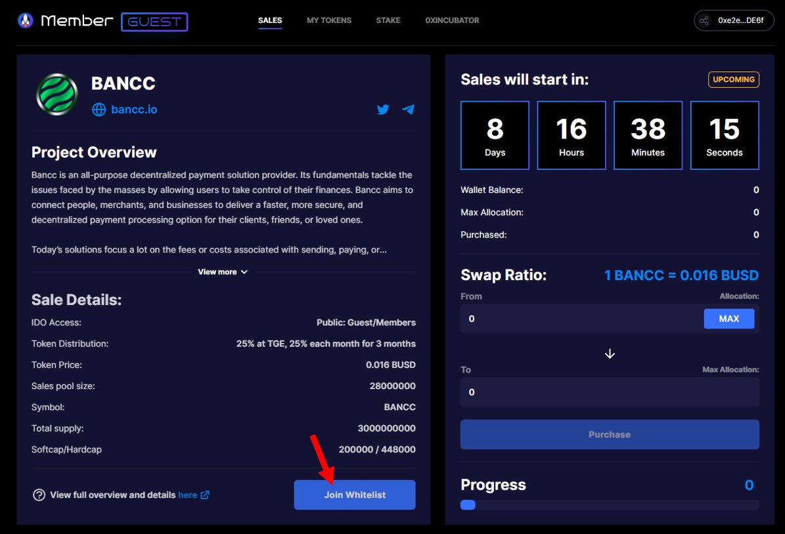Viewport: 785px width, 534px height.
Task: Follow the 'here' full overview link
Action: [x=188, y=495]
